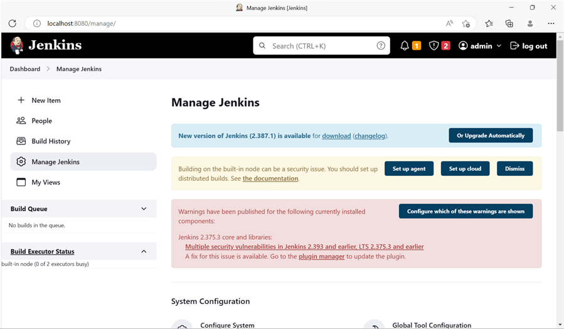Image resolution: width=564 pixels, height=329 pixels.
Task: Open the browser Favorites list icon
Action: [489, 23]
